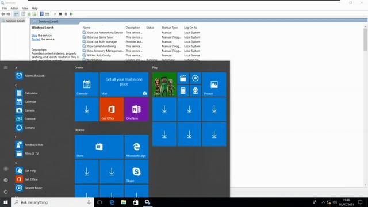Click the Back arrow in Services toolbar
368x207 pixels.
click(x=3, y=14)
